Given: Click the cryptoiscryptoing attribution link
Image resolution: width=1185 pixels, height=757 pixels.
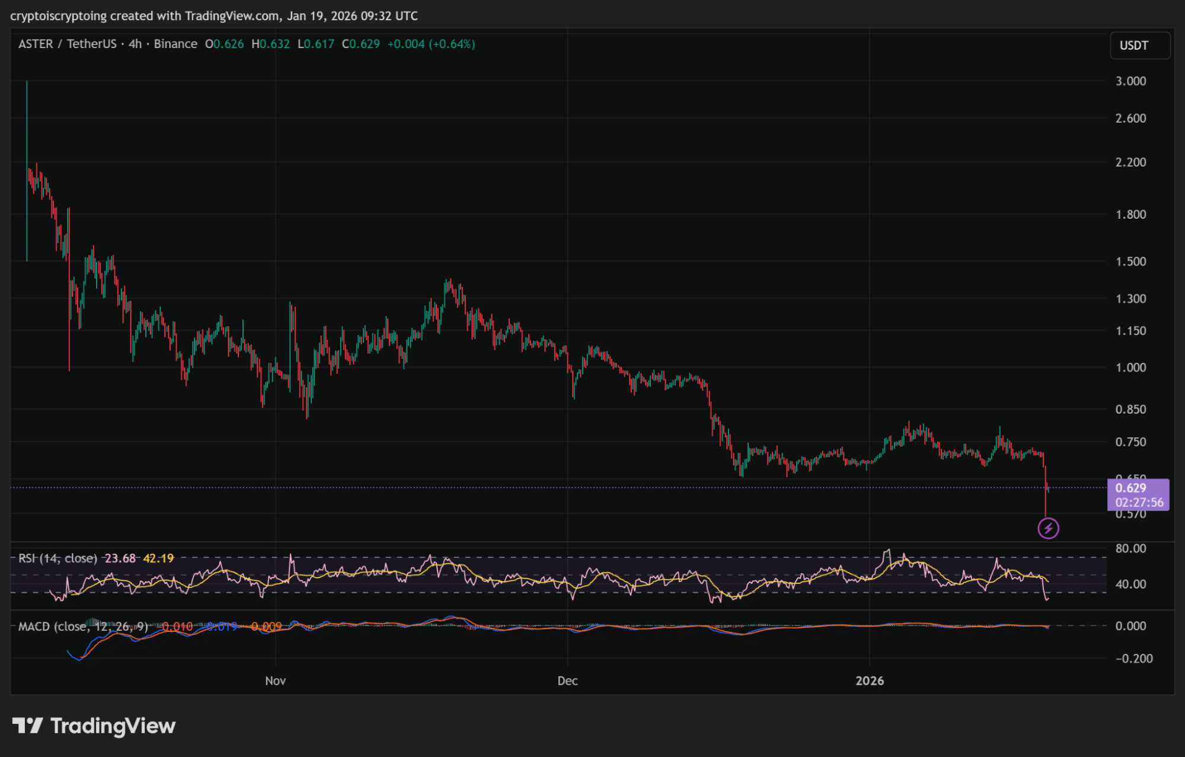Looking at the screenshot, I should [x=56, y=16].
